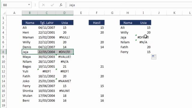Select date cell 17/04/2004
The height and width of the screenshot is (108, 192).
pyautogui.click(x=47, y=96)
